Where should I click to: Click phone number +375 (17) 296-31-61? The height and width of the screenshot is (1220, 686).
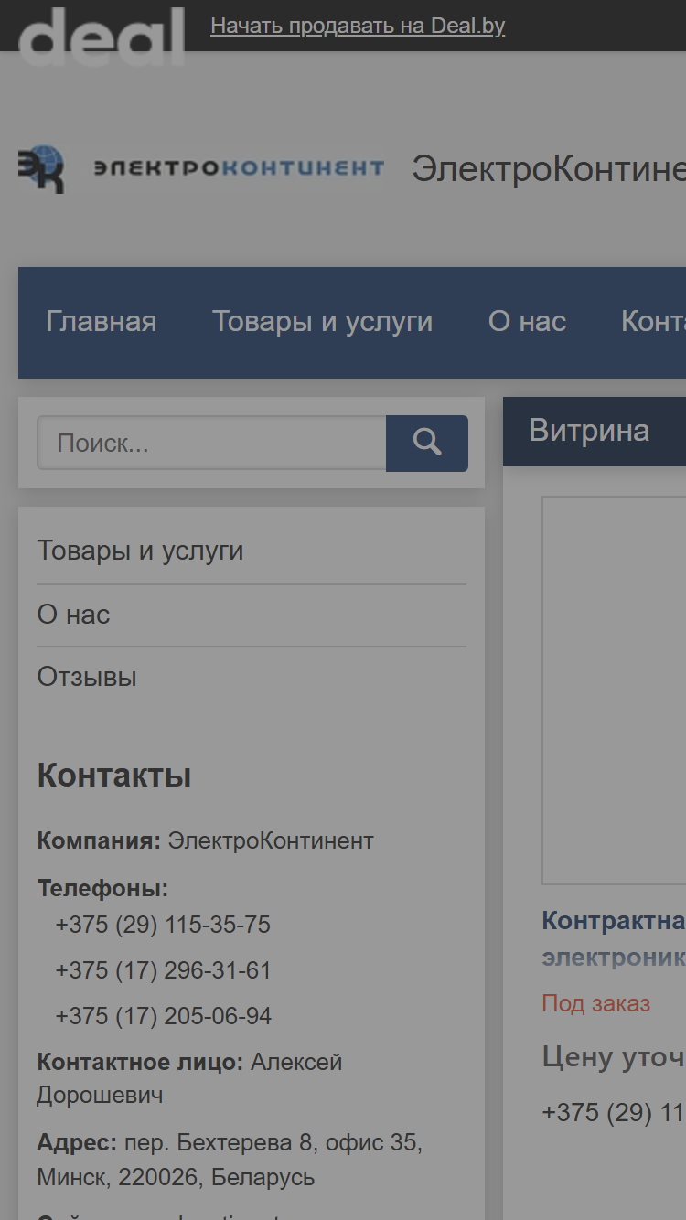click(x=163, y=970)
